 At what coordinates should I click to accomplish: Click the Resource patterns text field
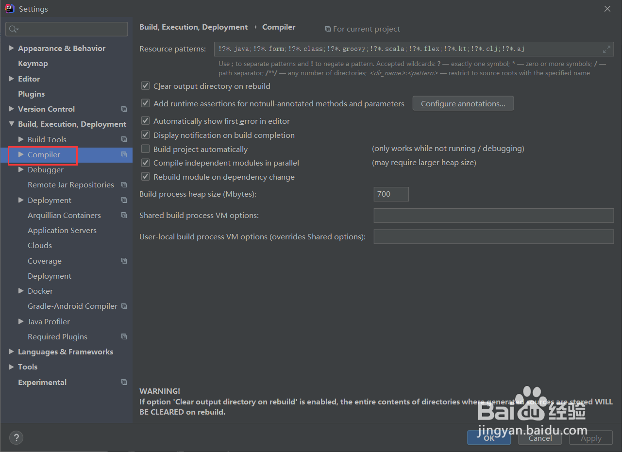tap(414, 49)
